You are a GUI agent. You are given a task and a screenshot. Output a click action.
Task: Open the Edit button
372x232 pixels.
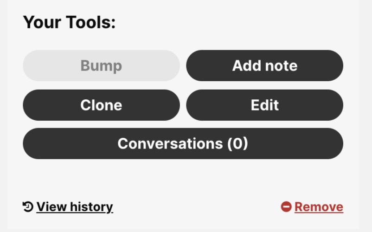pyautogui.click(x=264, y=105)
